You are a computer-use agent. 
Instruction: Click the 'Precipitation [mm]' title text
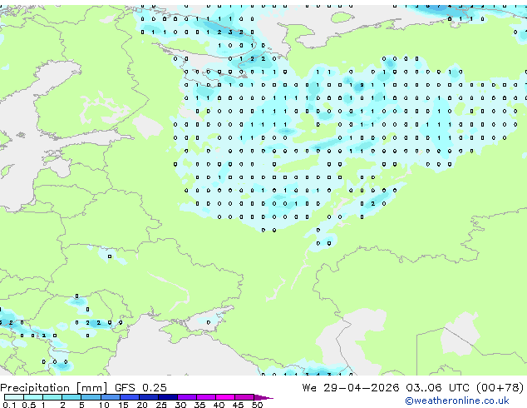pos(54,388)
